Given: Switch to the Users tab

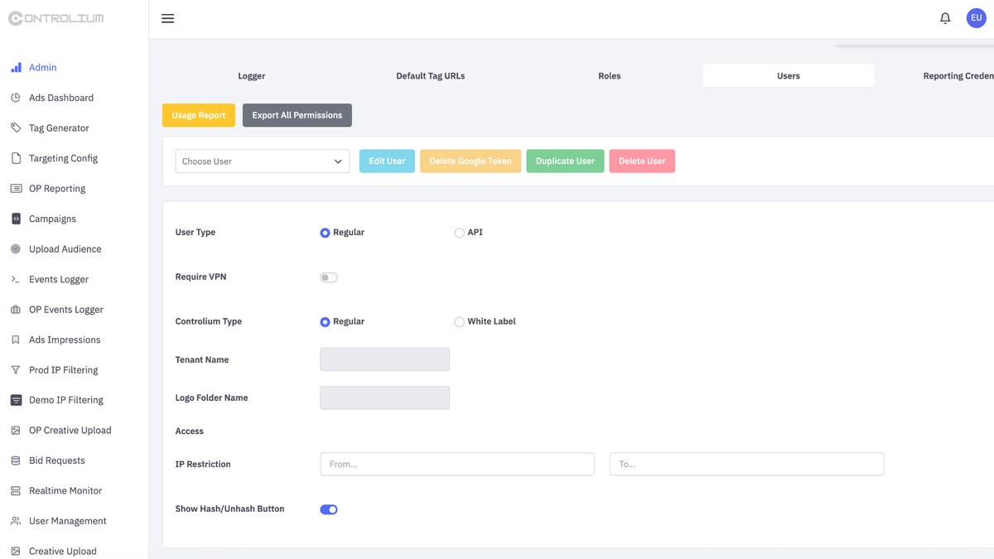Looking at the screenshot, I should [789, 75].
